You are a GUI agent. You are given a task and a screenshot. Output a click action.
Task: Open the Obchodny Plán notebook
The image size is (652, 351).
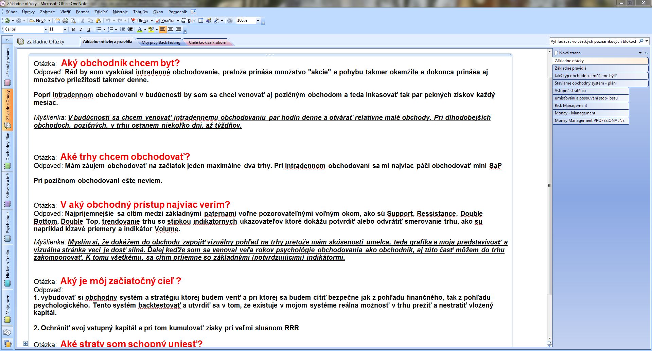coord(7,151)
